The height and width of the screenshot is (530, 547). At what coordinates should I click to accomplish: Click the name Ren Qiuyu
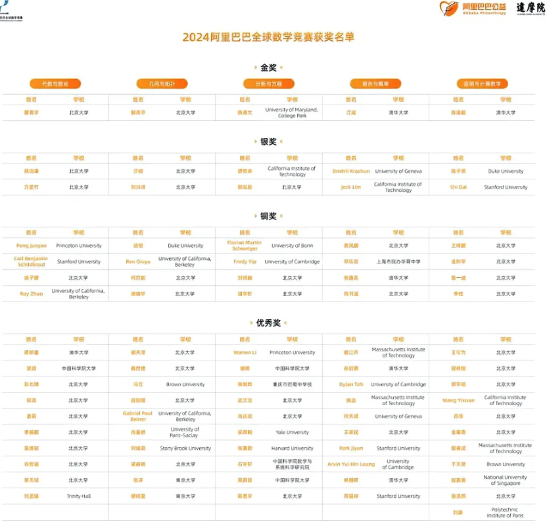[x=138, y=261]
